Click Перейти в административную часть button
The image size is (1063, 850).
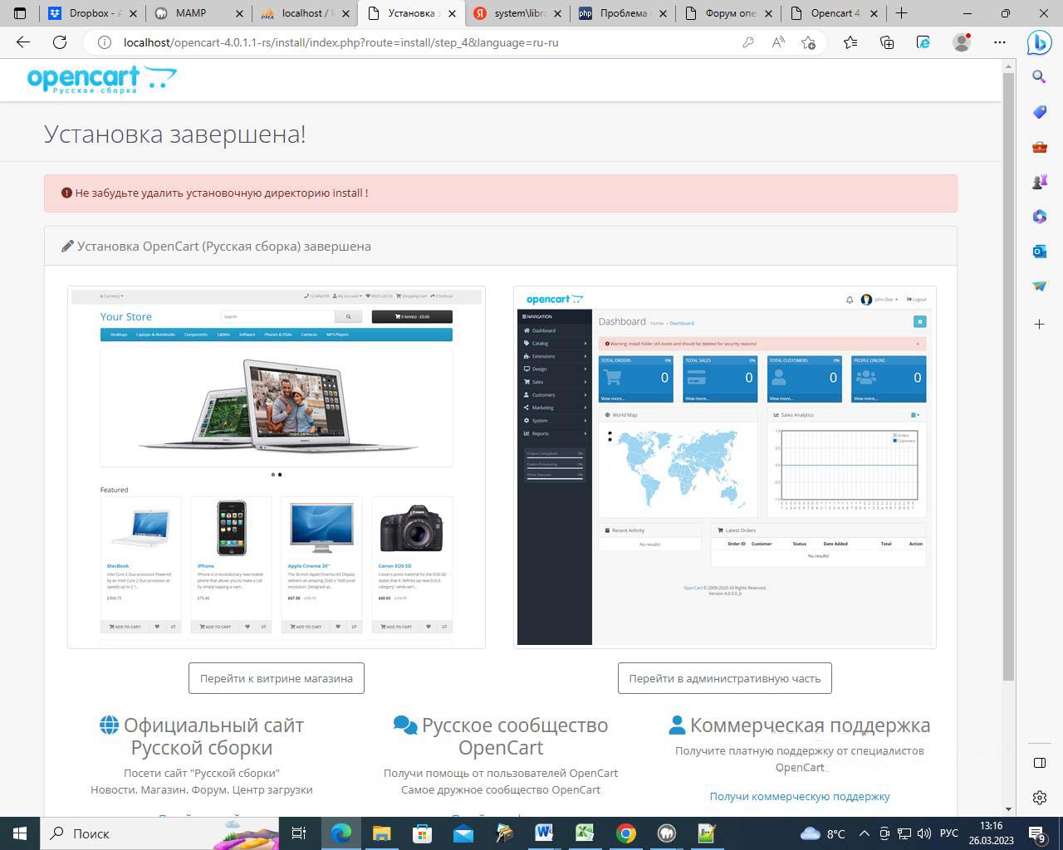click(724, 678)
